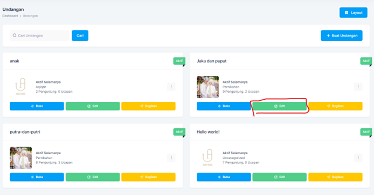Click the Layout button
This screenshot has height=195, width=374.
(353, 12)
